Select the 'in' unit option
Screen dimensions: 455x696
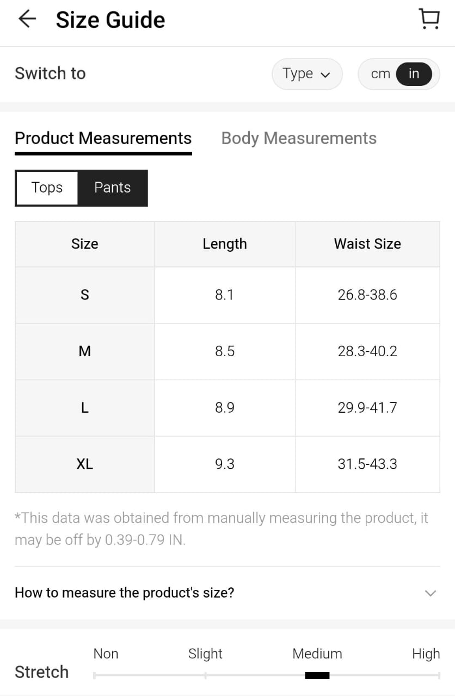coord(414,74)
